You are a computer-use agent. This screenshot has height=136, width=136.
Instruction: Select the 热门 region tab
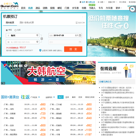pos(60,97)
